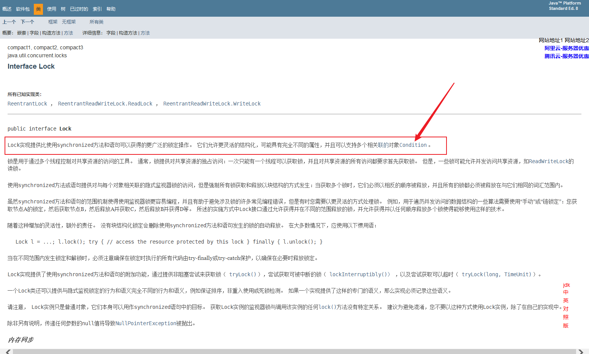
Task: Open the ReadWriteLock link in second paragraph
Action: [549, 161]
